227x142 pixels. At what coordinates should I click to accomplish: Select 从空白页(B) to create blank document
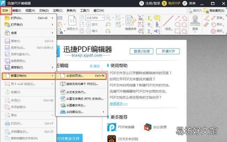[82, 76]
